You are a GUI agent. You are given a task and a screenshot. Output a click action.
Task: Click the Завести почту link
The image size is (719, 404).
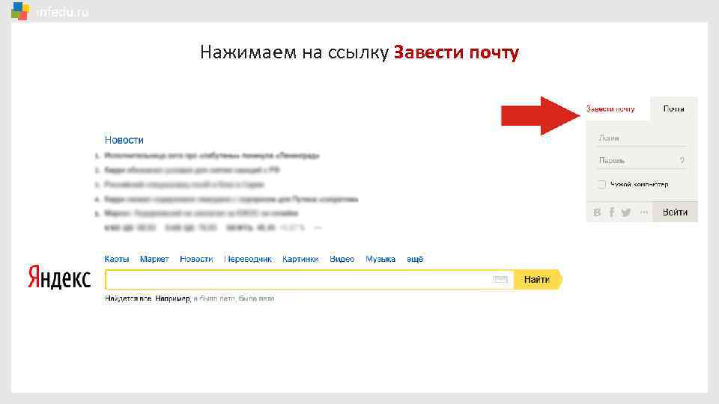[610, 109]
